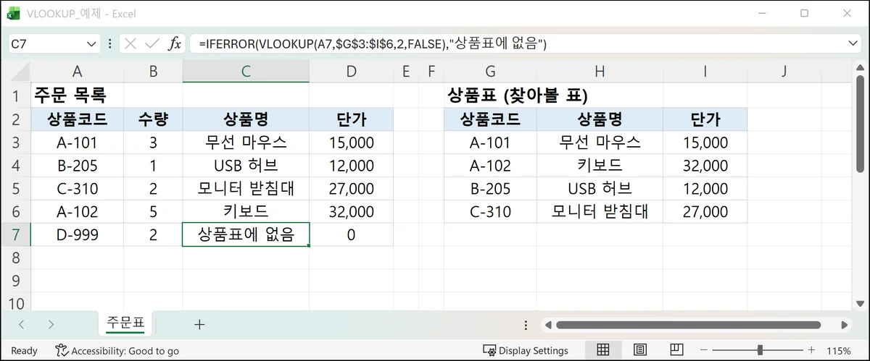Image resolution: width=870 pixels, height=361 pixels.
Task: Click the 단가 header in column I
Action: tap(705, 119)
